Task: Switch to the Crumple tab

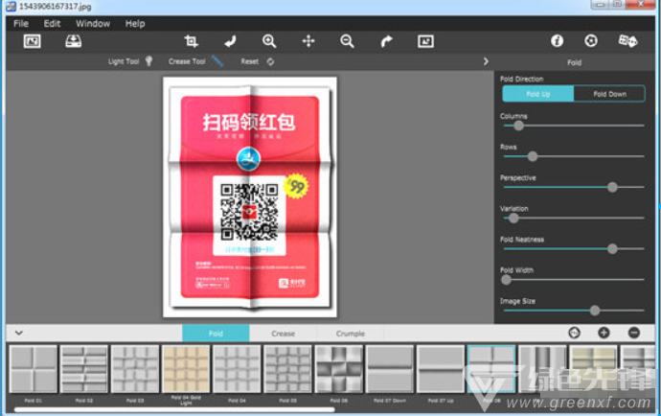Action: coord(350,334)
